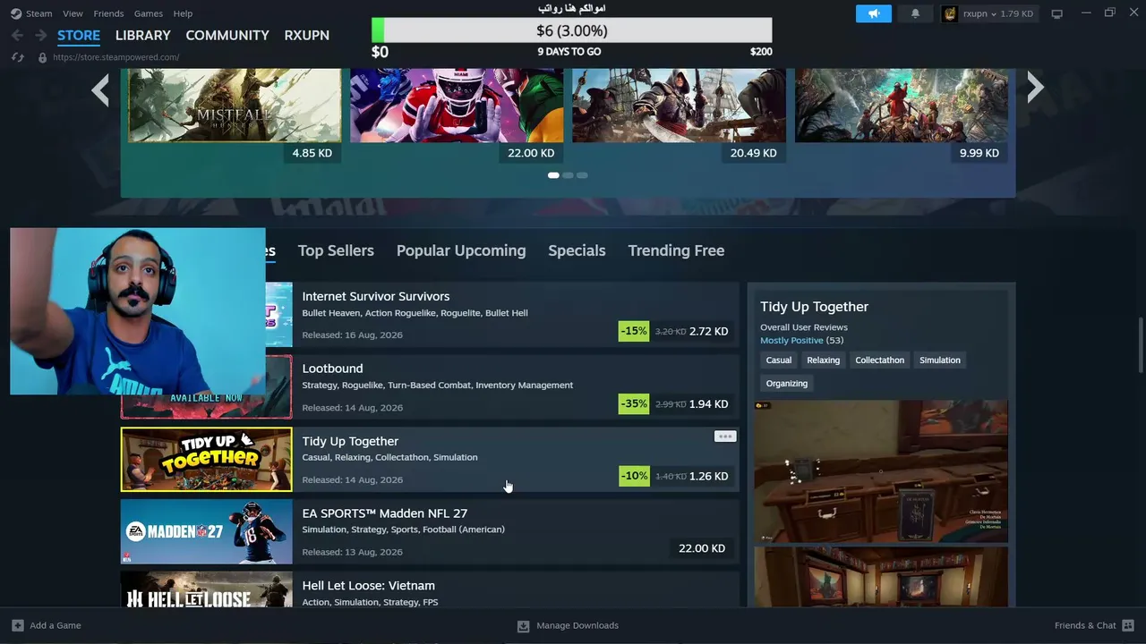Open EA SPORTS Madden NFL 27 listing
Viewport: 1146px width, 644px height.
430,531
